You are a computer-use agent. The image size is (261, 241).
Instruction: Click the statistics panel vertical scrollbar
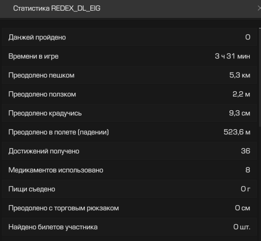[x=260, y=78]
